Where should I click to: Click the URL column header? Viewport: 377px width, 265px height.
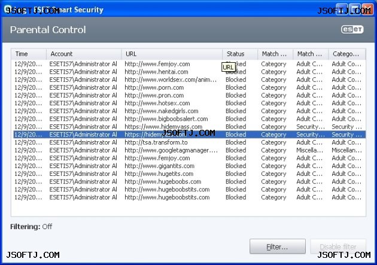(172, 54)
